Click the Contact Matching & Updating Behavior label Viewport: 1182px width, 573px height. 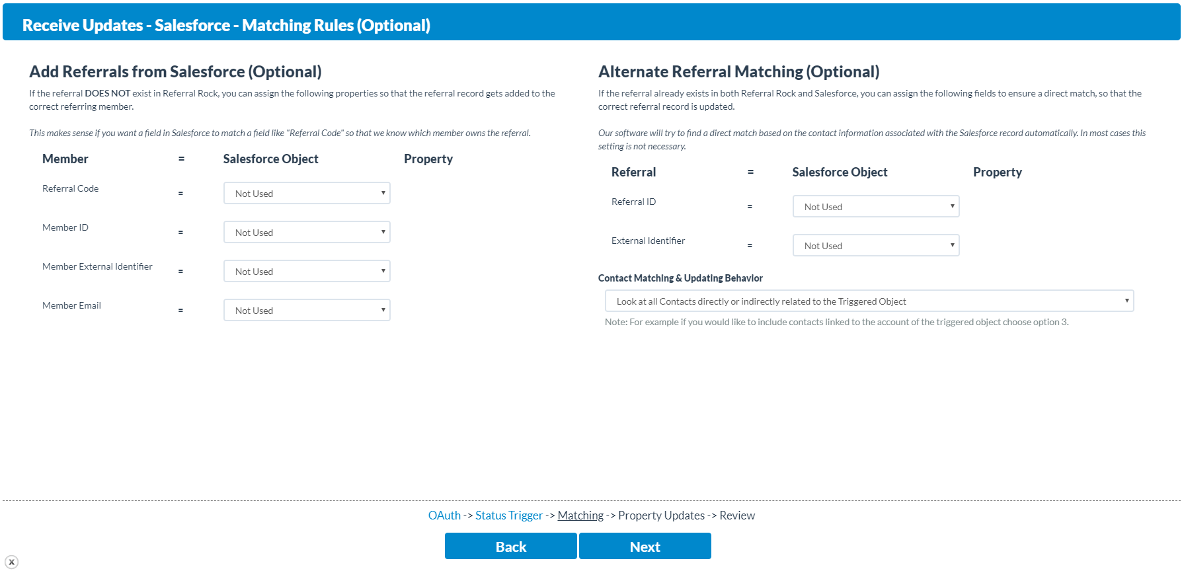[680, 278]
